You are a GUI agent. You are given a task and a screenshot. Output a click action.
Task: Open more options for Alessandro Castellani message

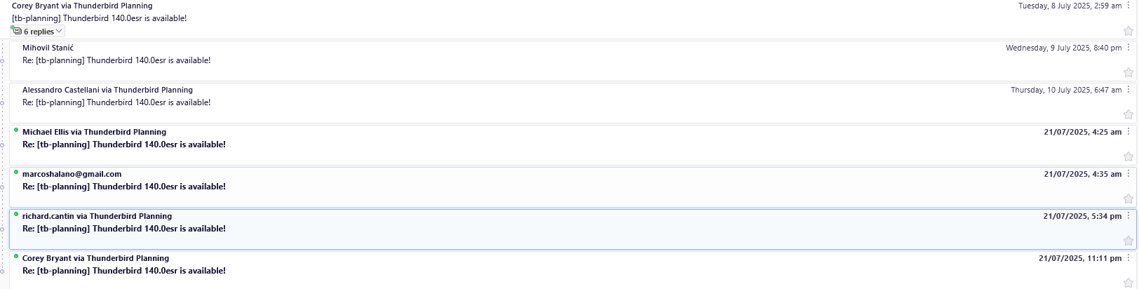click(x=1128, y=90)
